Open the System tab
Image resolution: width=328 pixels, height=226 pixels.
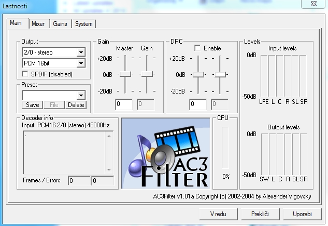pyautogui.click(x=83, y=24)
